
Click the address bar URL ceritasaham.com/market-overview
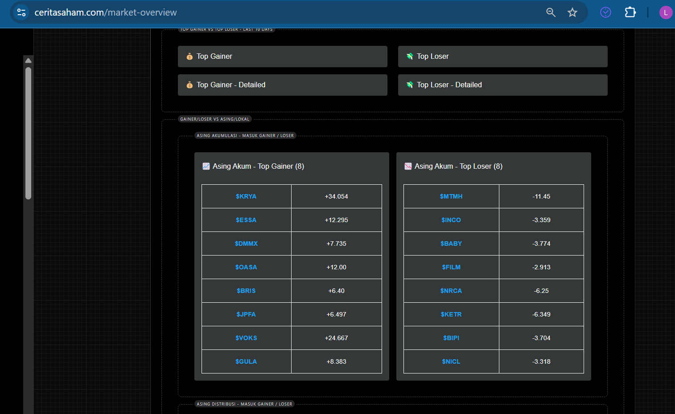(x=106, y=12)
